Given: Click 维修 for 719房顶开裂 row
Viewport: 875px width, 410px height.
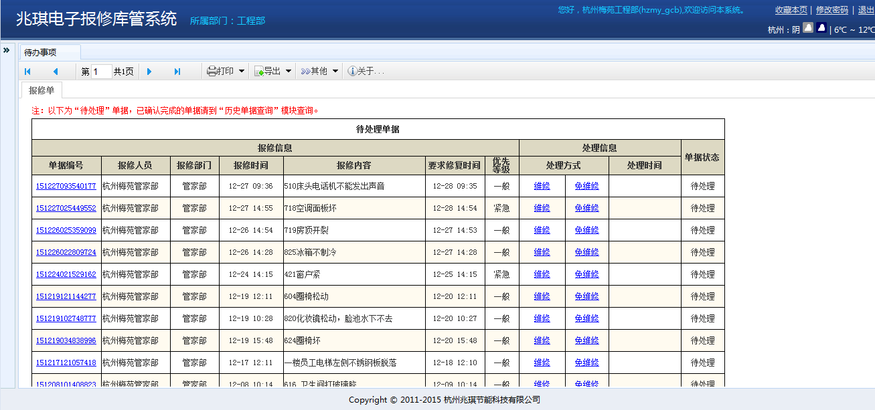Looking at the screenshot, I should tap(542, 231).
